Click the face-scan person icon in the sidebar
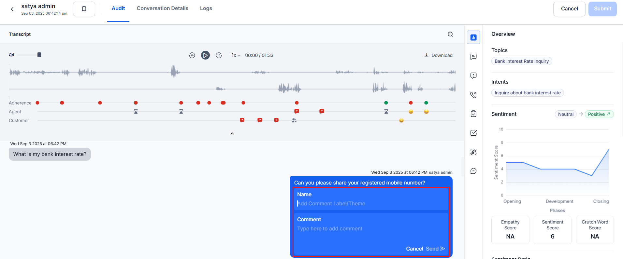Viewport: 623px width, 259px height. [473, 152]
